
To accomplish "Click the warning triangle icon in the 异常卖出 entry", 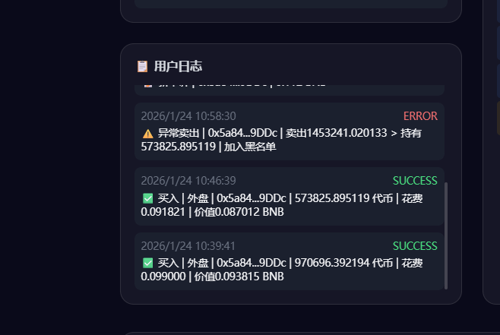I will pos(147,133).
